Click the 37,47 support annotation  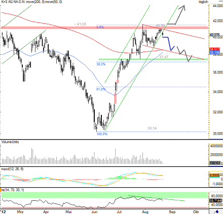tap(164, 57)
